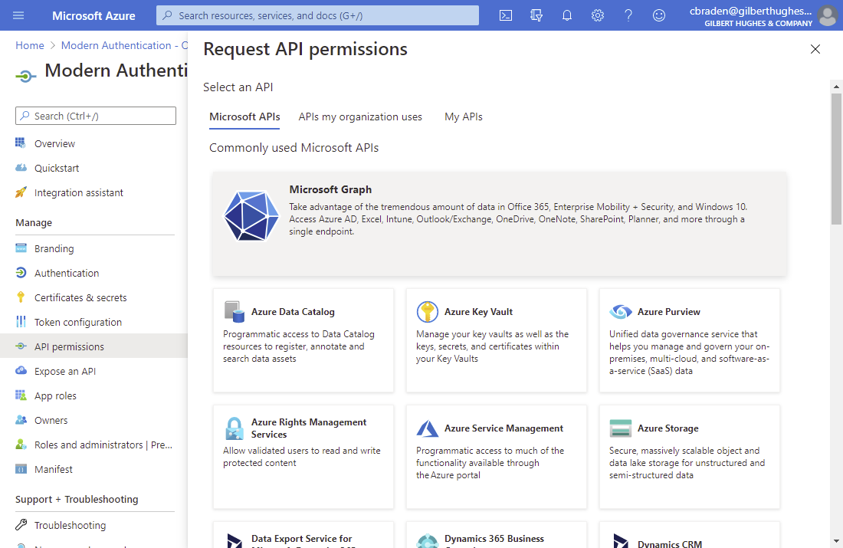Screen dimensions: 843x548
Task: Click the user account avatar
Action: click(828, 15)
